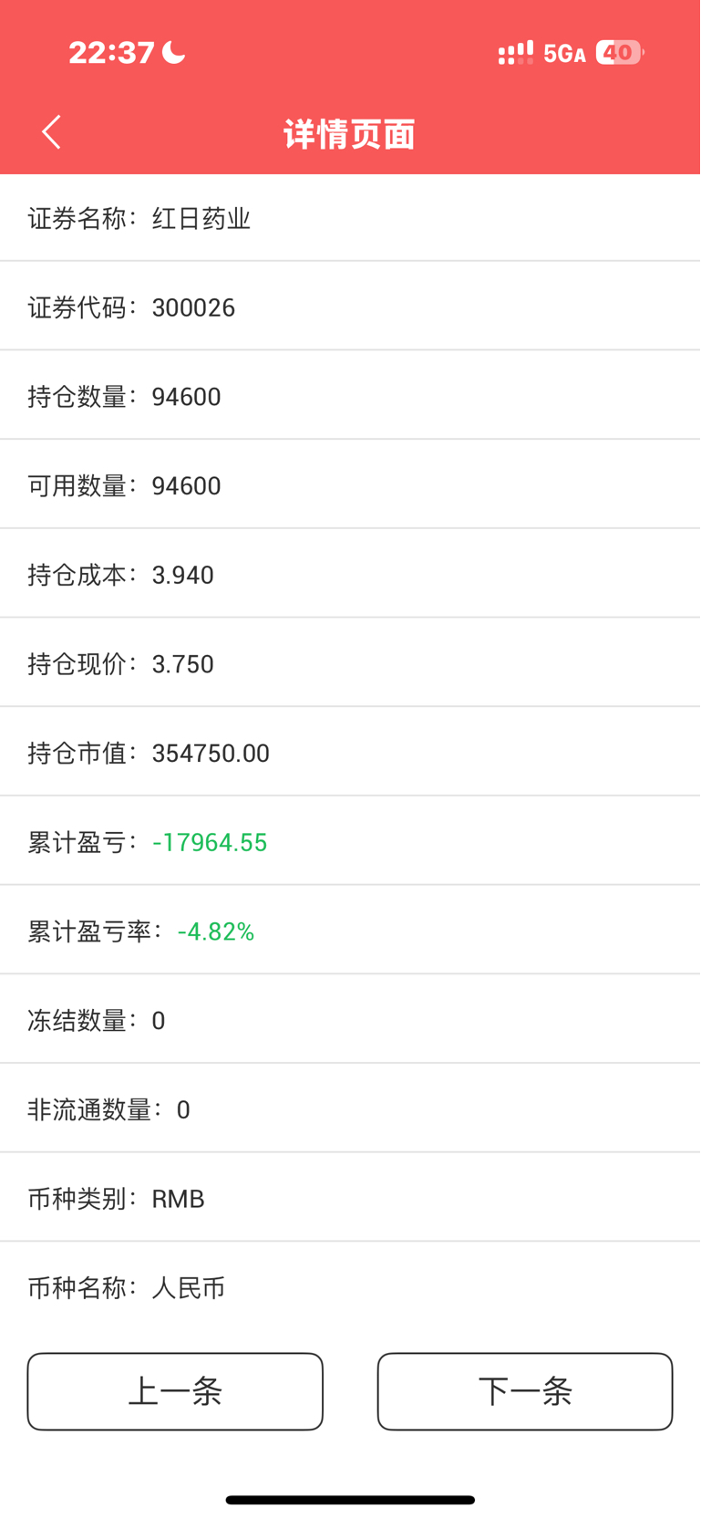Tap the green 累计盈亏 -17964.55 value

[210, 842]
